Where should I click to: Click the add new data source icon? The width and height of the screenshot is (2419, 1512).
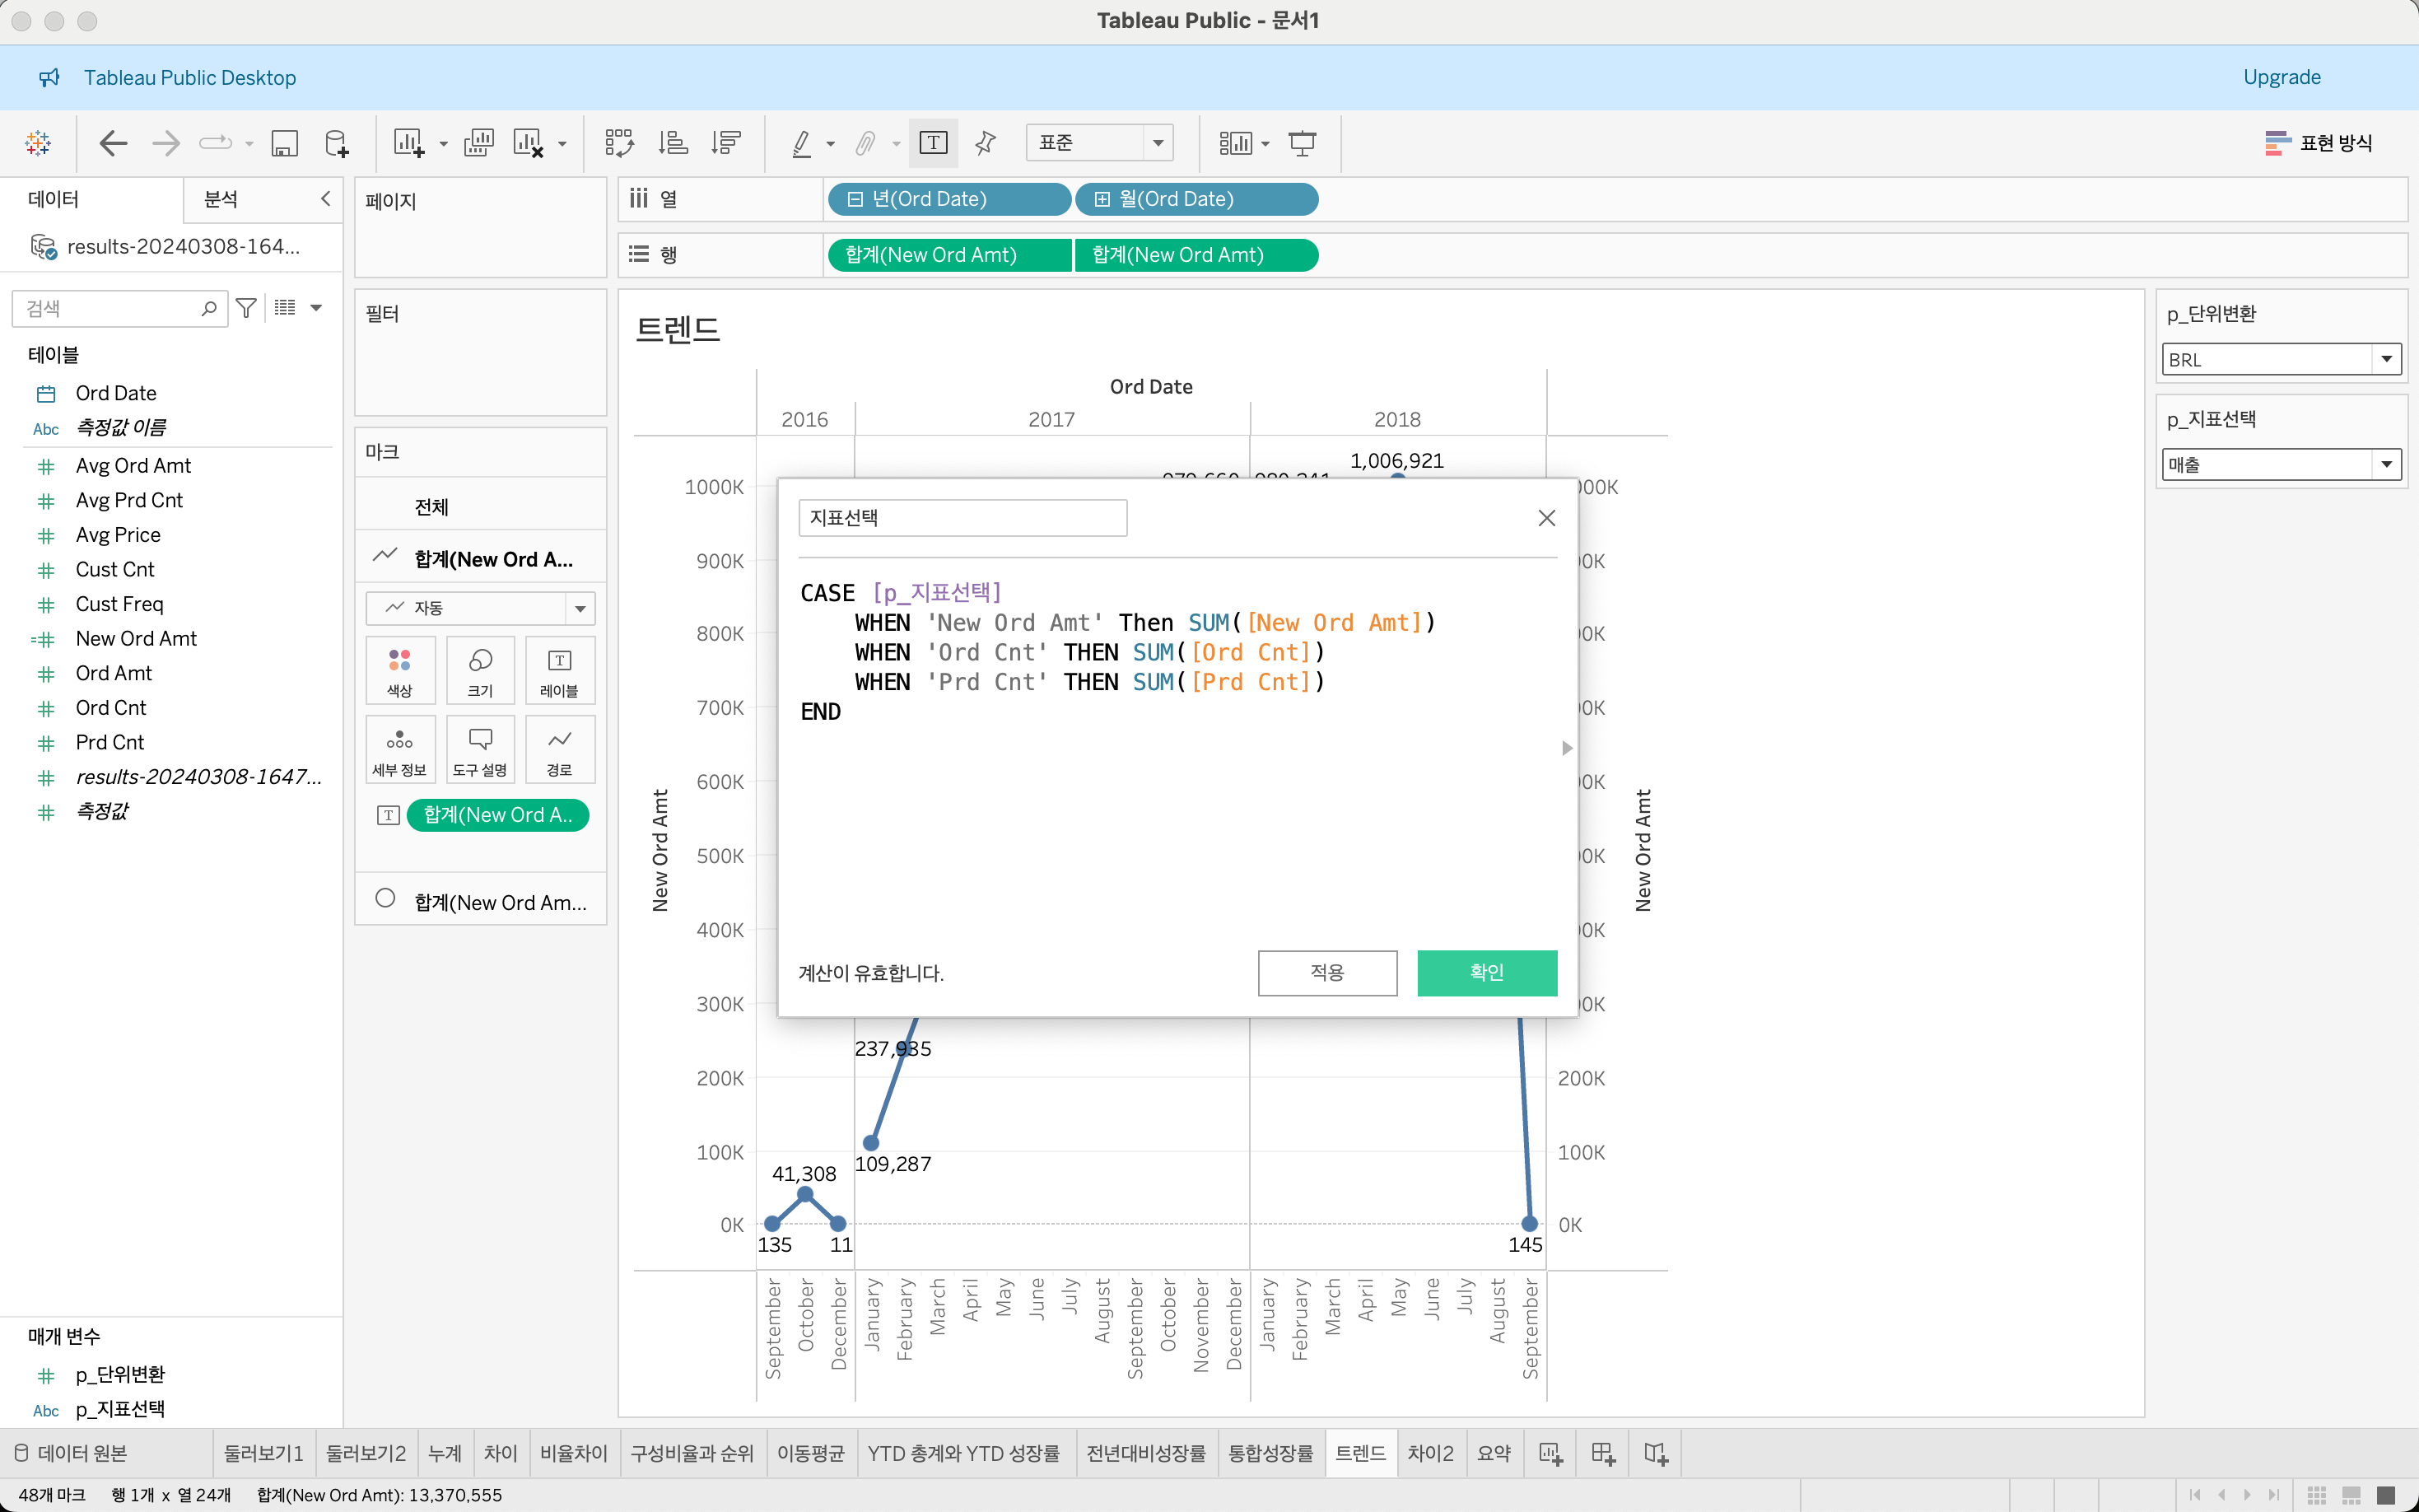[x=337, y=143]
